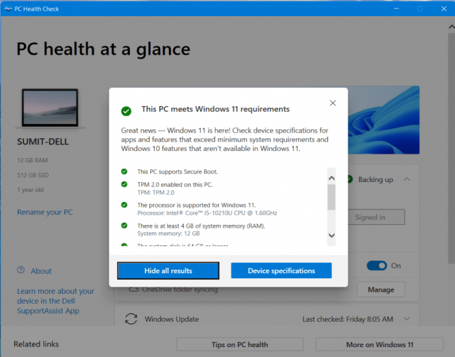Viewport: 455px width, 357px height.
Task: Click Last checked: Friday 8:05 AM text
Action: (348, 319)
